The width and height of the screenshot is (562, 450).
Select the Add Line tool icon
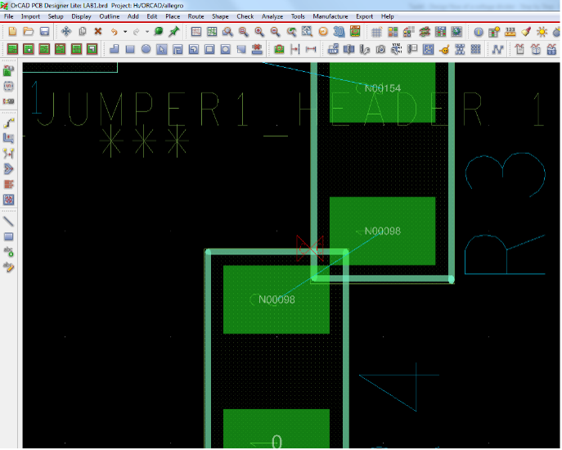tap(9, 221)
